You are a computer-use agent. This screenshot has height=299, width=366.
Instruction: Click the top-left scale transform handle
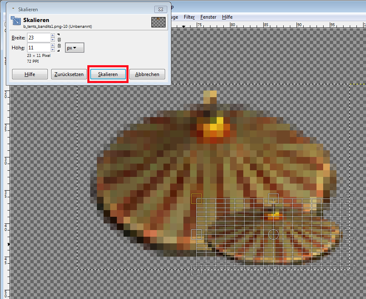(x=197, y=199)
